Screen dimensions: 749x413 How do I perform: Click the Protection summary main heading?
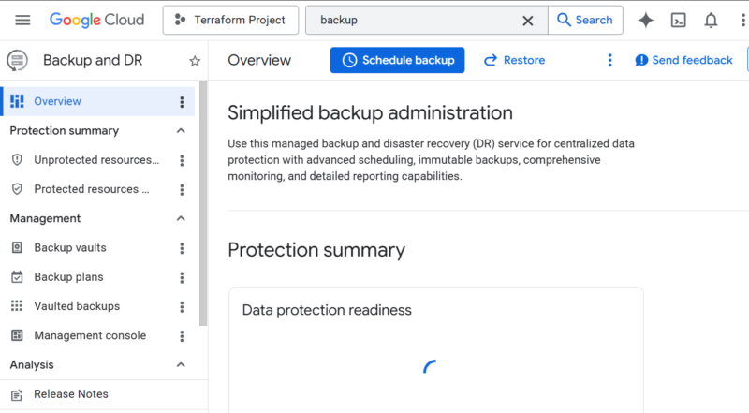316,250
